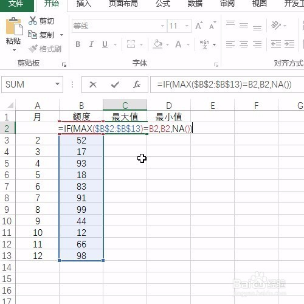Switch to the 页面布局 tab

123,4
